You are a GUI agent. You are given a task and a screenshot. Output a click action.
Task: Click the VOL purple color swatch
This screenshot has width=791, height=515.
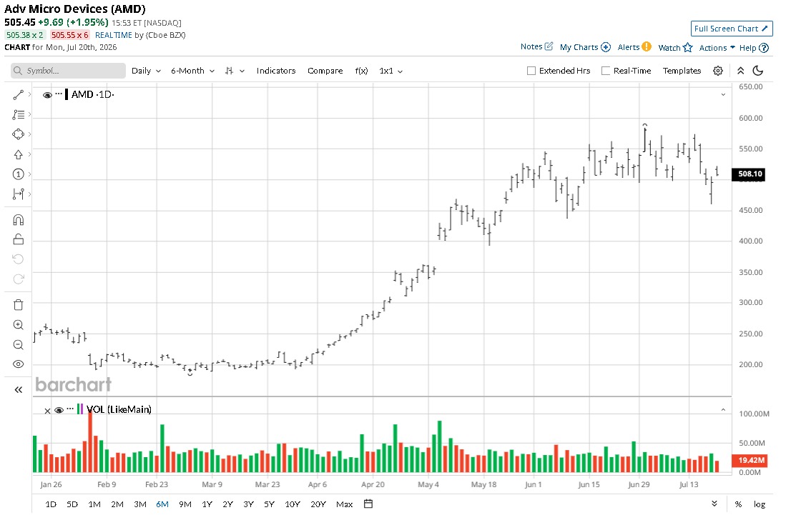point(82,409)
